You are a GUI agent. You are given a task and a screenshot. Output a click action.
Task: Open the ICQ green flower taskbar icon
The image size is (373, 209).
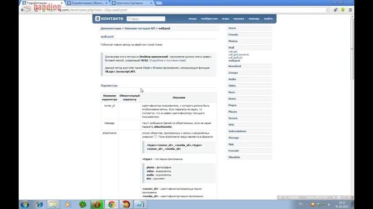[x=83, y=204]
